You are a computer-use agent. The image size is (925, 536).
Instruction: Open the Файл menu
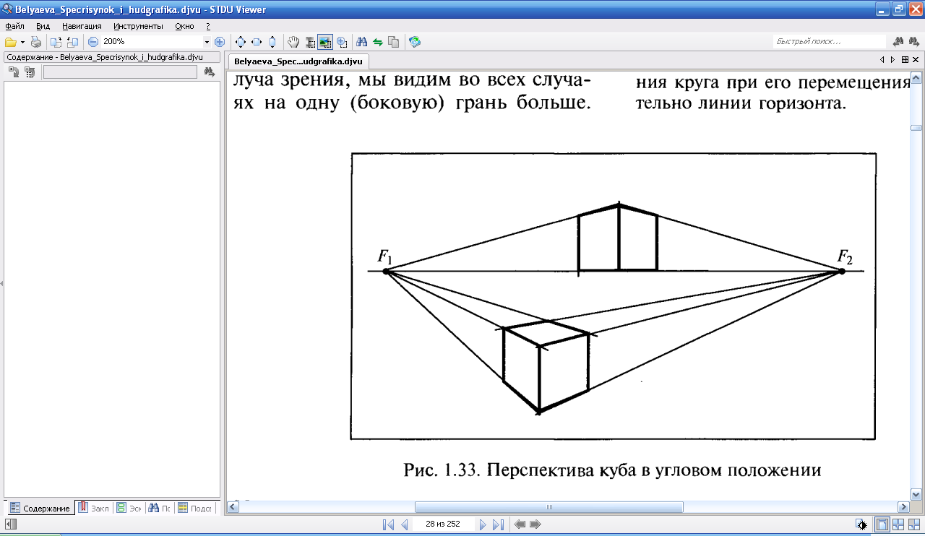(x=14, y=26)
